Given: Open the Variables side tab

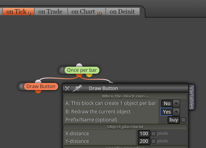Looking at the screenshot, I should pos(191,97).
